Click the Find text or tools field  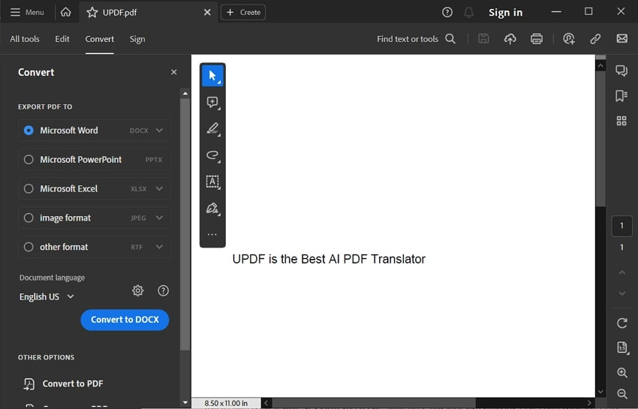[416, 39]
